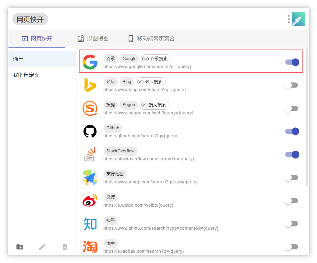Click the Sogou logo icon
The height and width of the screenshot is (263, 317).
click(90, 108)
